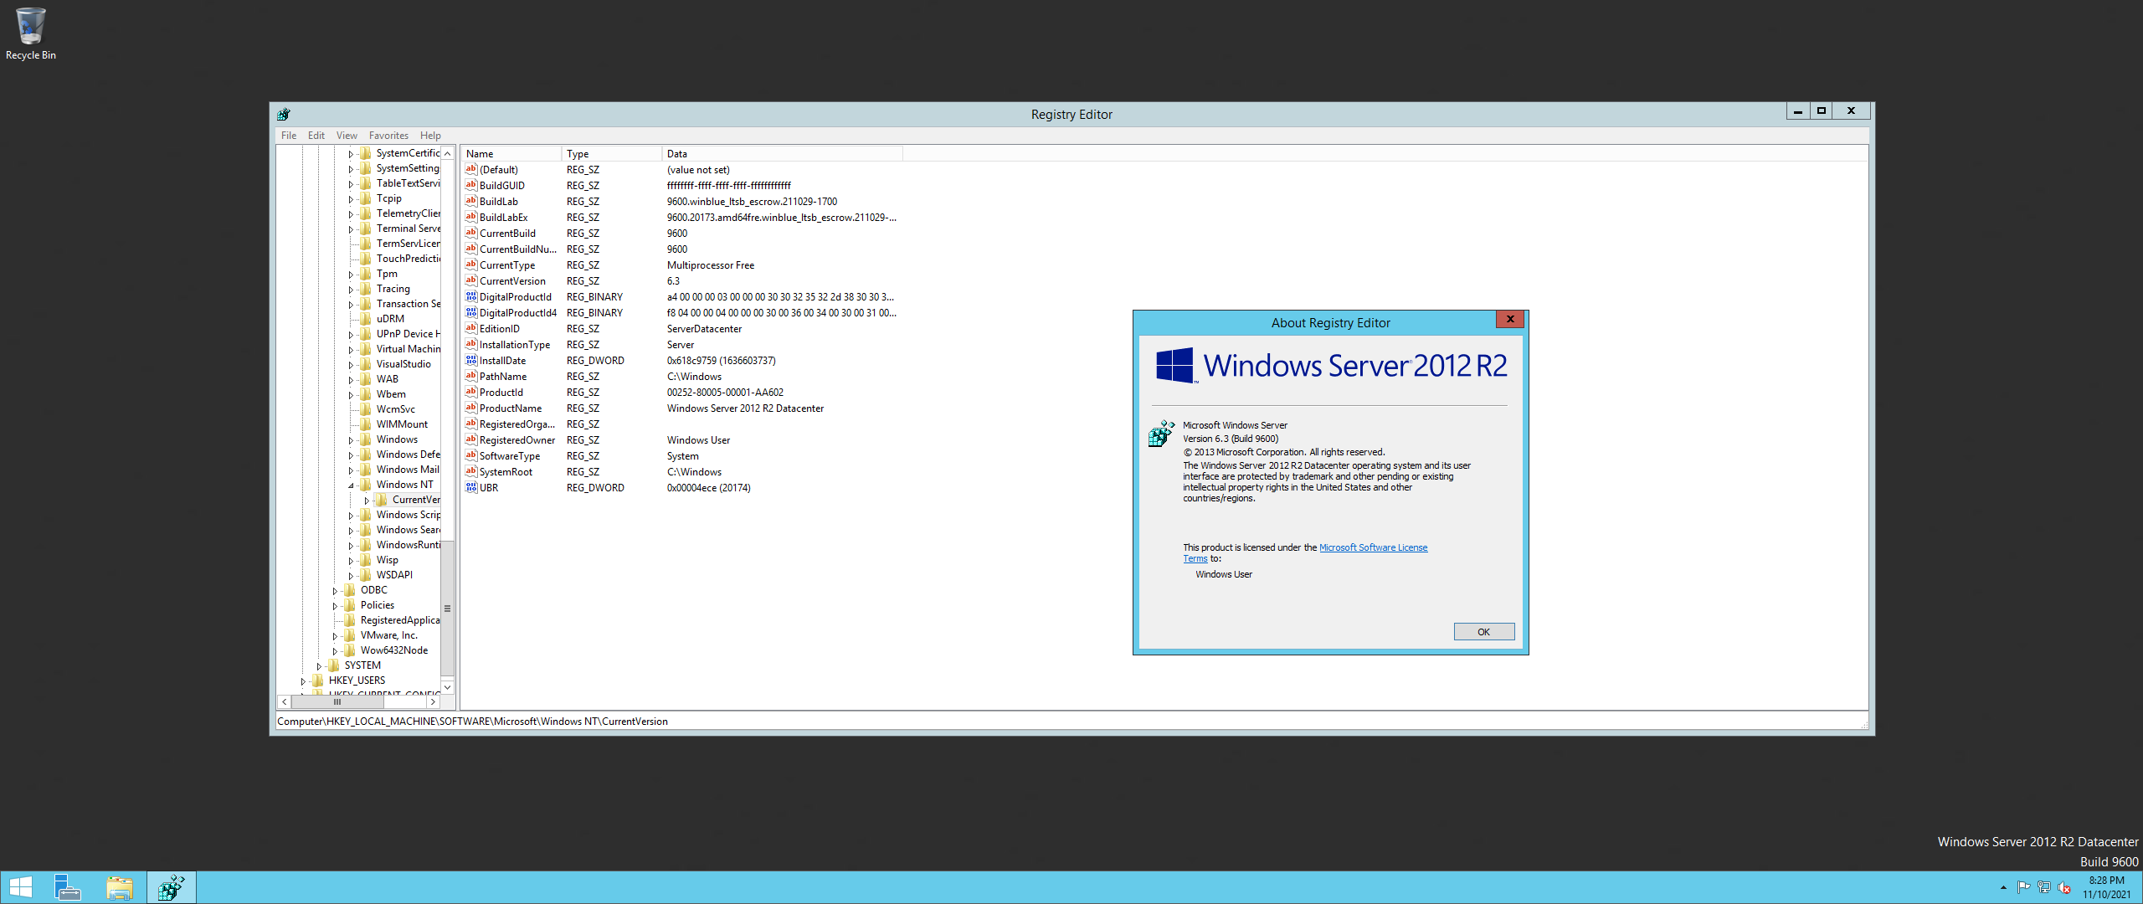Click the HKEY_USERS folder icon
The height and width of the screenshot is (904, 2143).
point(318,681)
